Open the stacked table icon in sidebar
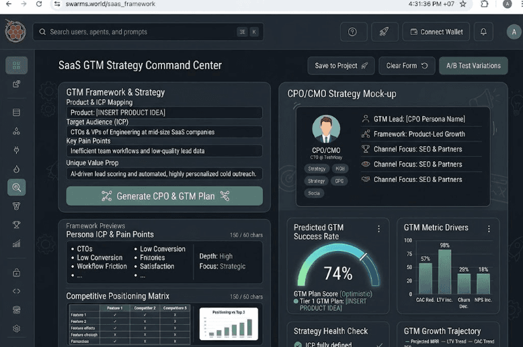523x347 pixels. [16, 112]
